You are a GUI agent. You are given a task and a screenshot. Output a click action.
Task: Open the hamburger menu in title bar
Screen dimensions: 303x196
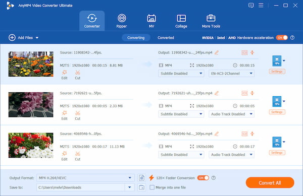(261, 5)
